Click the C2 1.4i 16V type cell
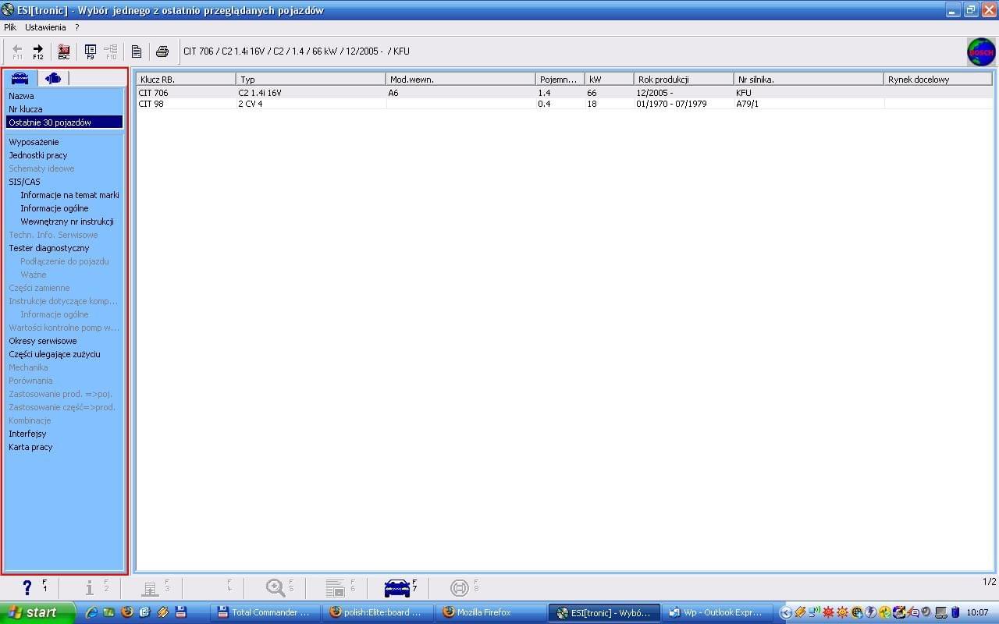This screenshot has height=624, width=999. click(x=311, y=93)
